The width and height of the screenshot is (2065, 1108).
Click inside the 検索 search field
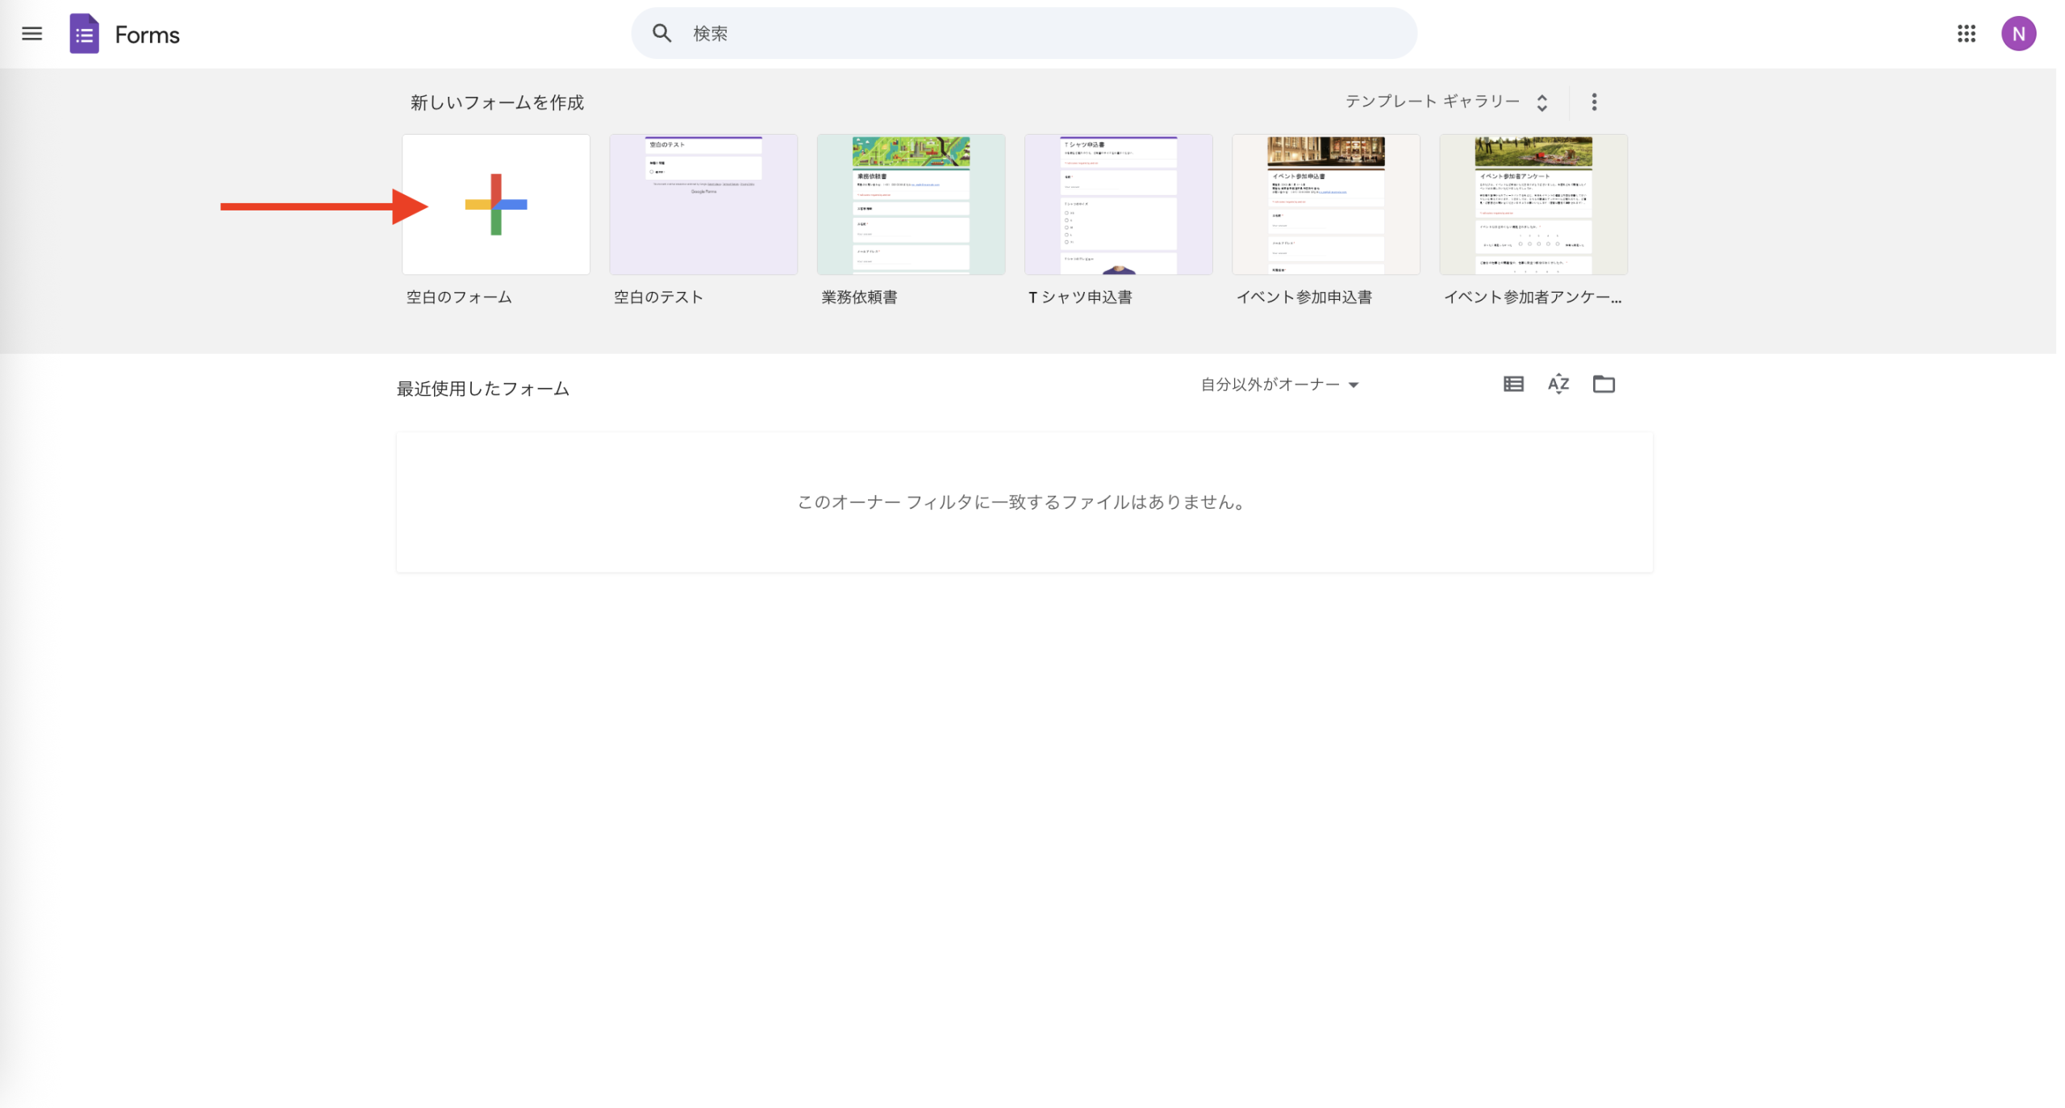(887, 33)
